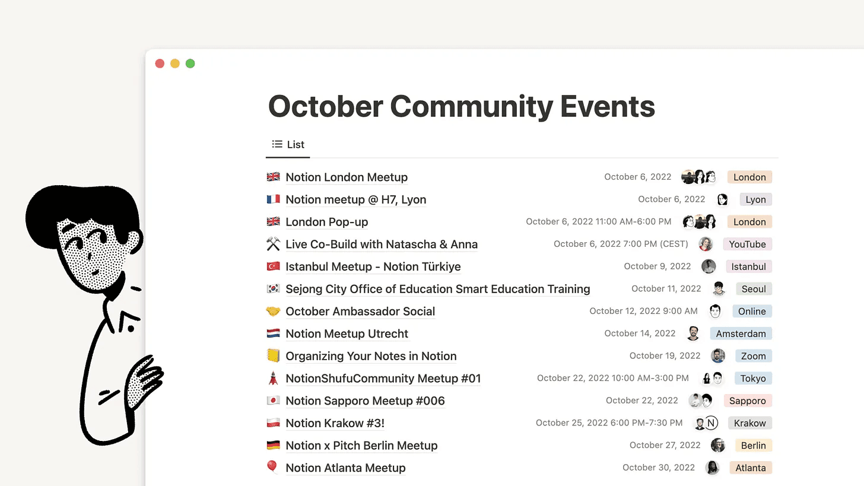Click the Tokyo location tag
Viewport: 864px width, 486px height.
753,378
